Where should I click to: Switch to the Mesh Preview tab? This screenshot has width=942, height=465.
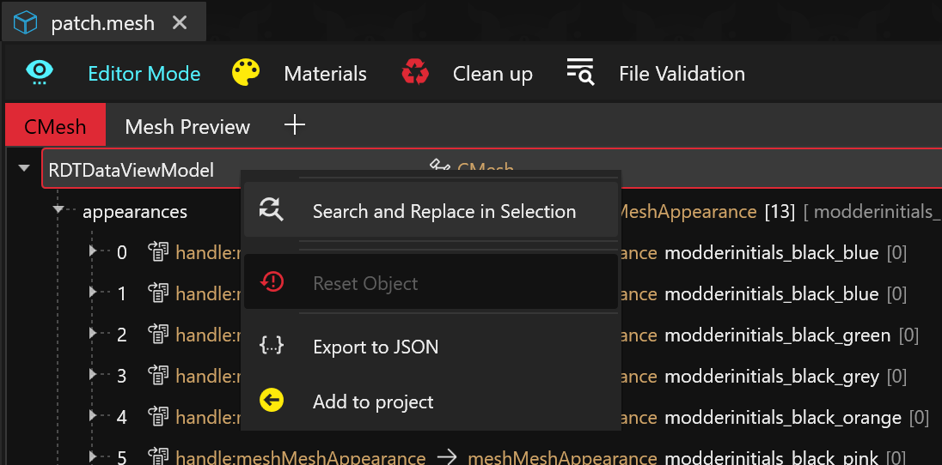point(187,127)
